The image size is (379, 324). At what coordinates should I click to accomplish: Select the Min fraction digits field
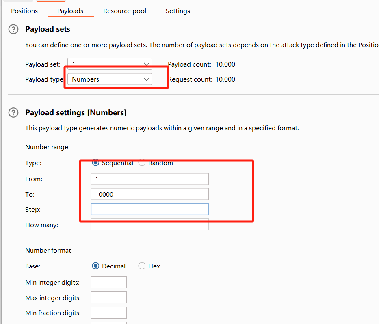pos(108,313)
